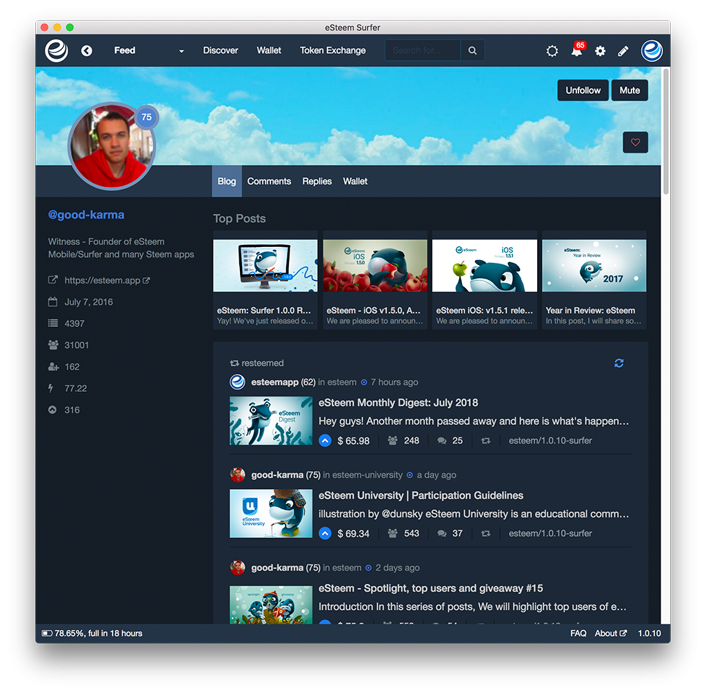Click the search magnifier button

472,50
